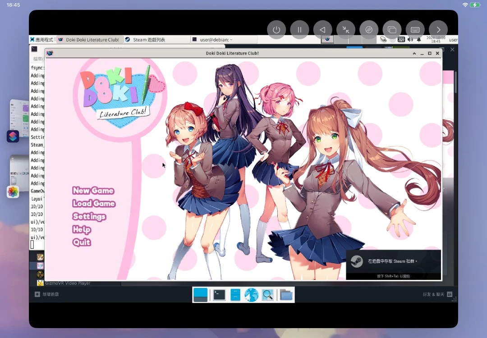Open the 應用程式 applications menu in panel
This screenshot has height=338, width=487.
[42, 40]
